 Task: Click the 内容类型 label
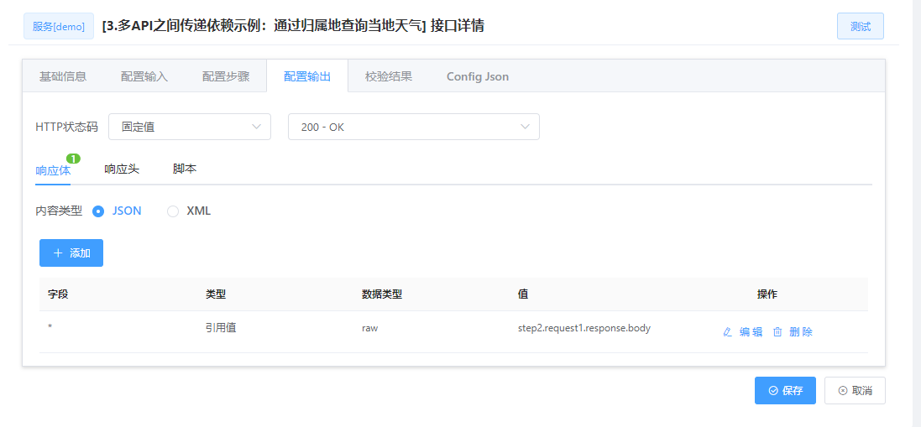[x=59, y=211]
